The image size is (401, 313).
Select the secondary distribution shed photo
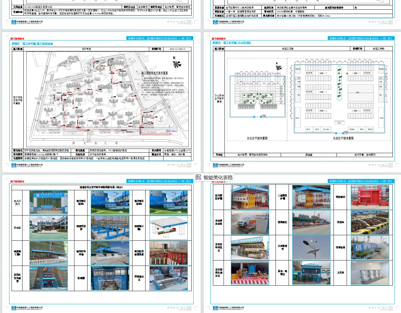click(311, 197)
